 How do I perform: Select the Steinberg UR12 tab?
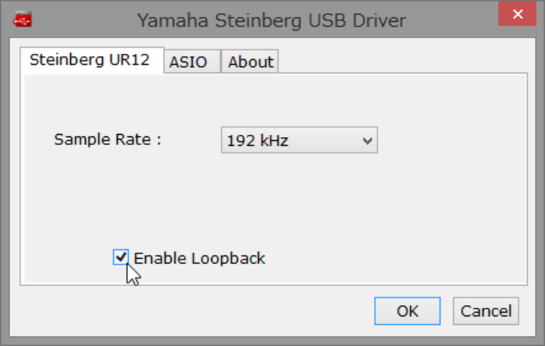click(x=92, y=60)
